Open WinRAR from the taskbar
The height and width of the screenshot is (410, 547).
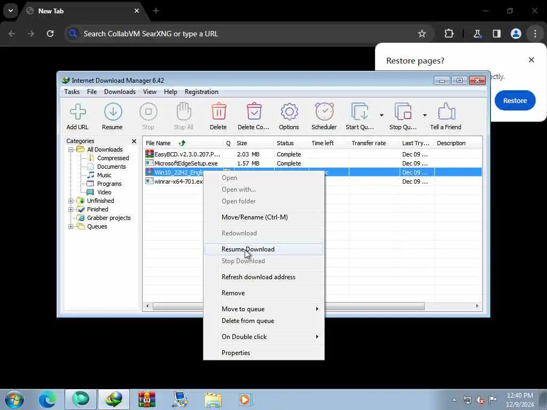(x=147, y=399)
